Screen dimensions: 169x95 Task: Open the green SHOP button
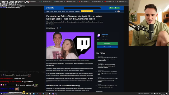(x=117, y=8)
